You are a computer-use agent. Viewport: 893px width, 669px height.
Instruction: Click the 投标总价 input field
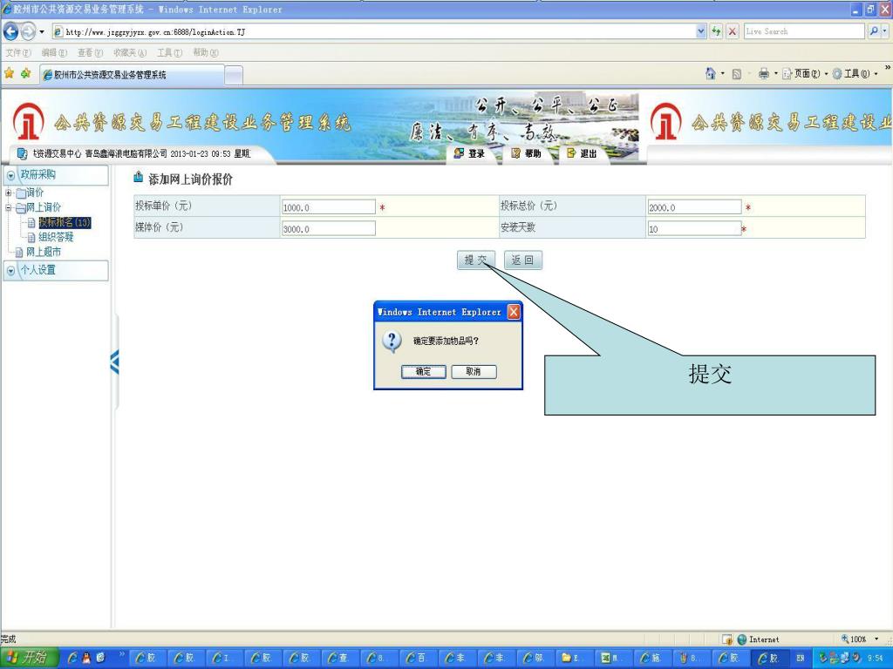click(694, 207)
